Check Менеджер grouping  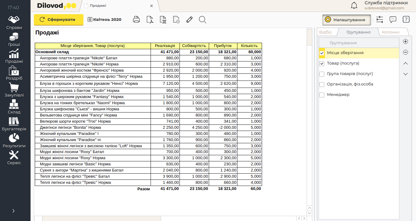(322, 95)
